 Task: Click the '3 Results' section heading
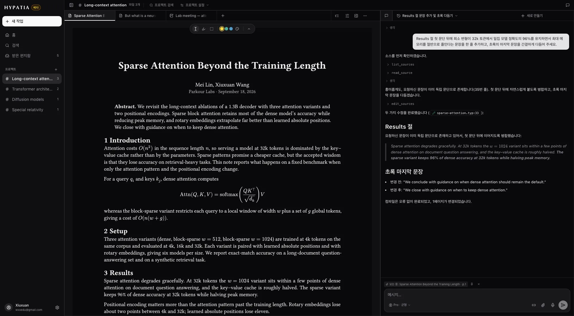[x=119, y=273]
